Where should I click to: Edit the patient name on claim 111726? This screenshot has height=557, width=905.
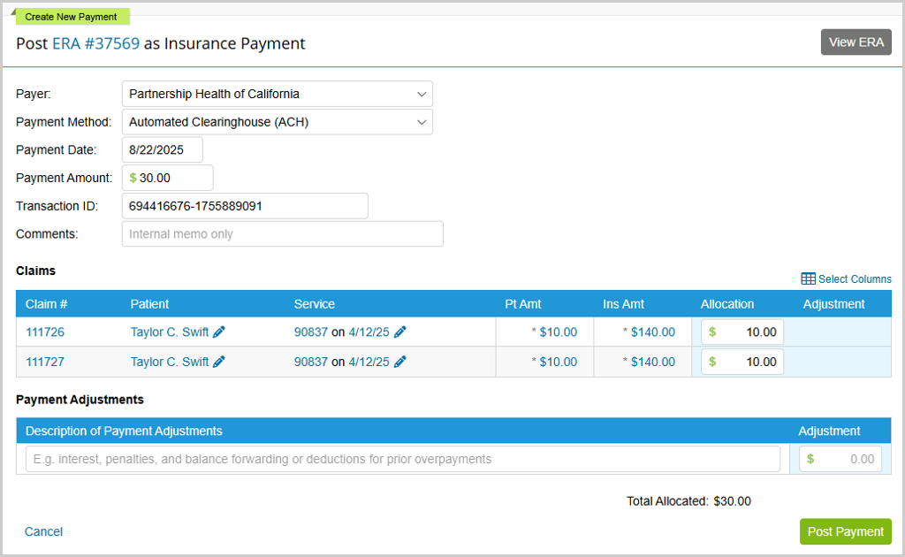click(x=218, y=332)
